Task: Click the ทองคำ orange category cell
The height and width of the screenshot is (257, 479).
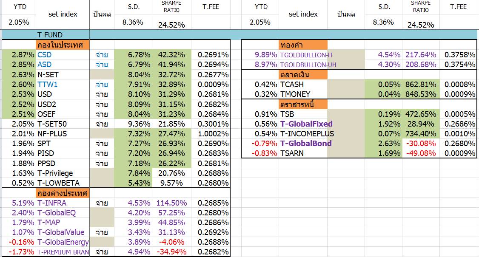Action: click(x=303, y=45)
